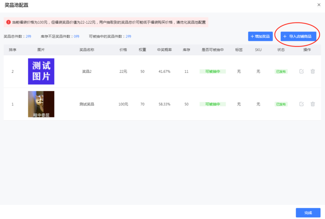Screen dimensions: 325x219
Task: Click the 排序 column header
Action: point(12,50)
